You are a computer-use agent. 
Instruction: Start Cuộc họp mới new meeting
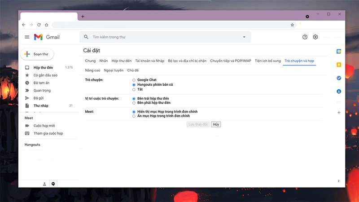pyautogui.click(x=44, y=126)
